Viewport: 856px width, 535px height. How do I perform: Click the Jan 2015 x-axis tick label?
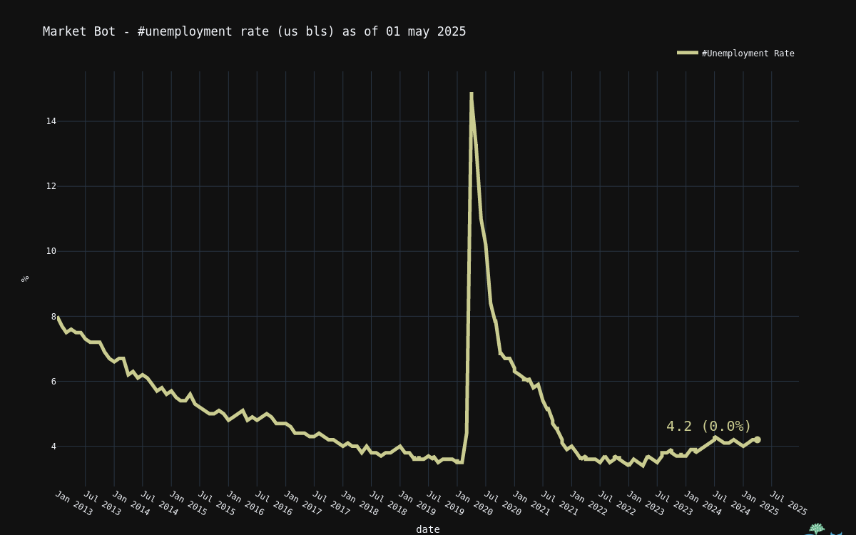click(x=188, y=503)
